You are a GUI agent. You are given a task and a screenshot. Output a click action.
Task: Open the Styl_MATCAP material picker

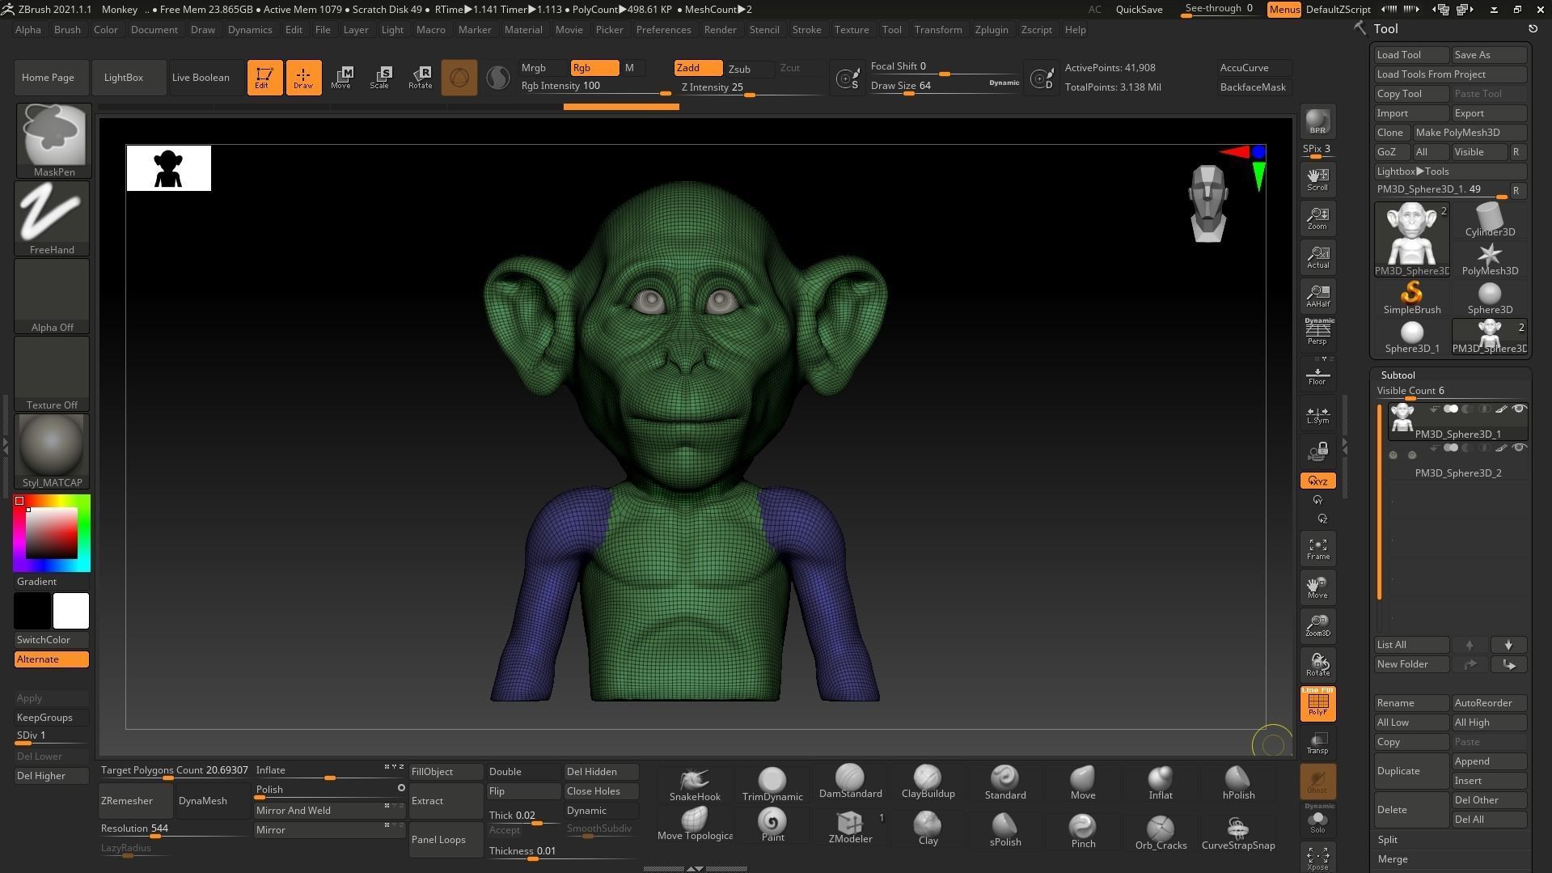click(x=52, y=451)
